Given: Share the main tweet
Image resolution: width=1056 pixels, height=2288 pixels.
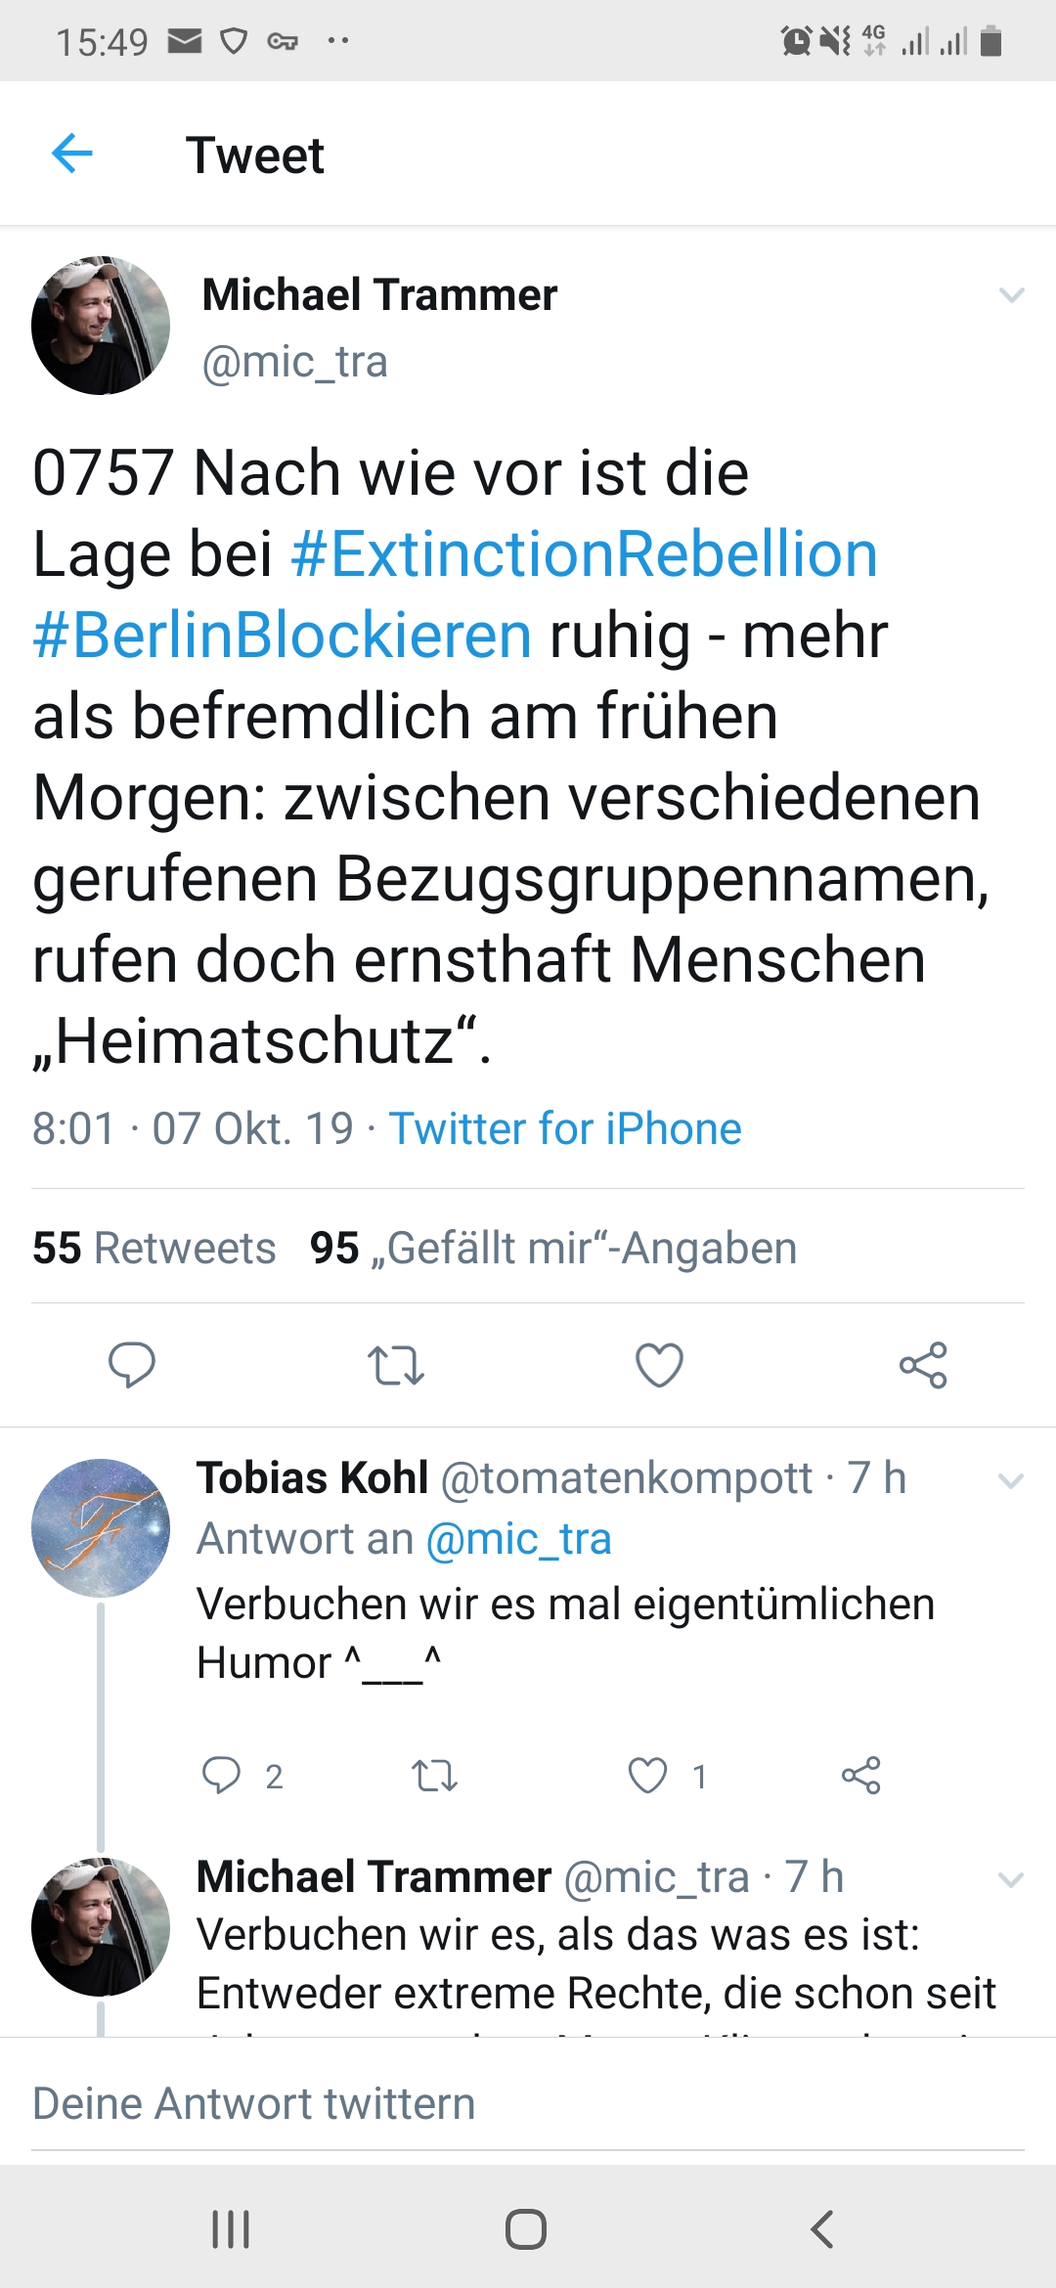Looking at the screenshot, I should 923,1365.
